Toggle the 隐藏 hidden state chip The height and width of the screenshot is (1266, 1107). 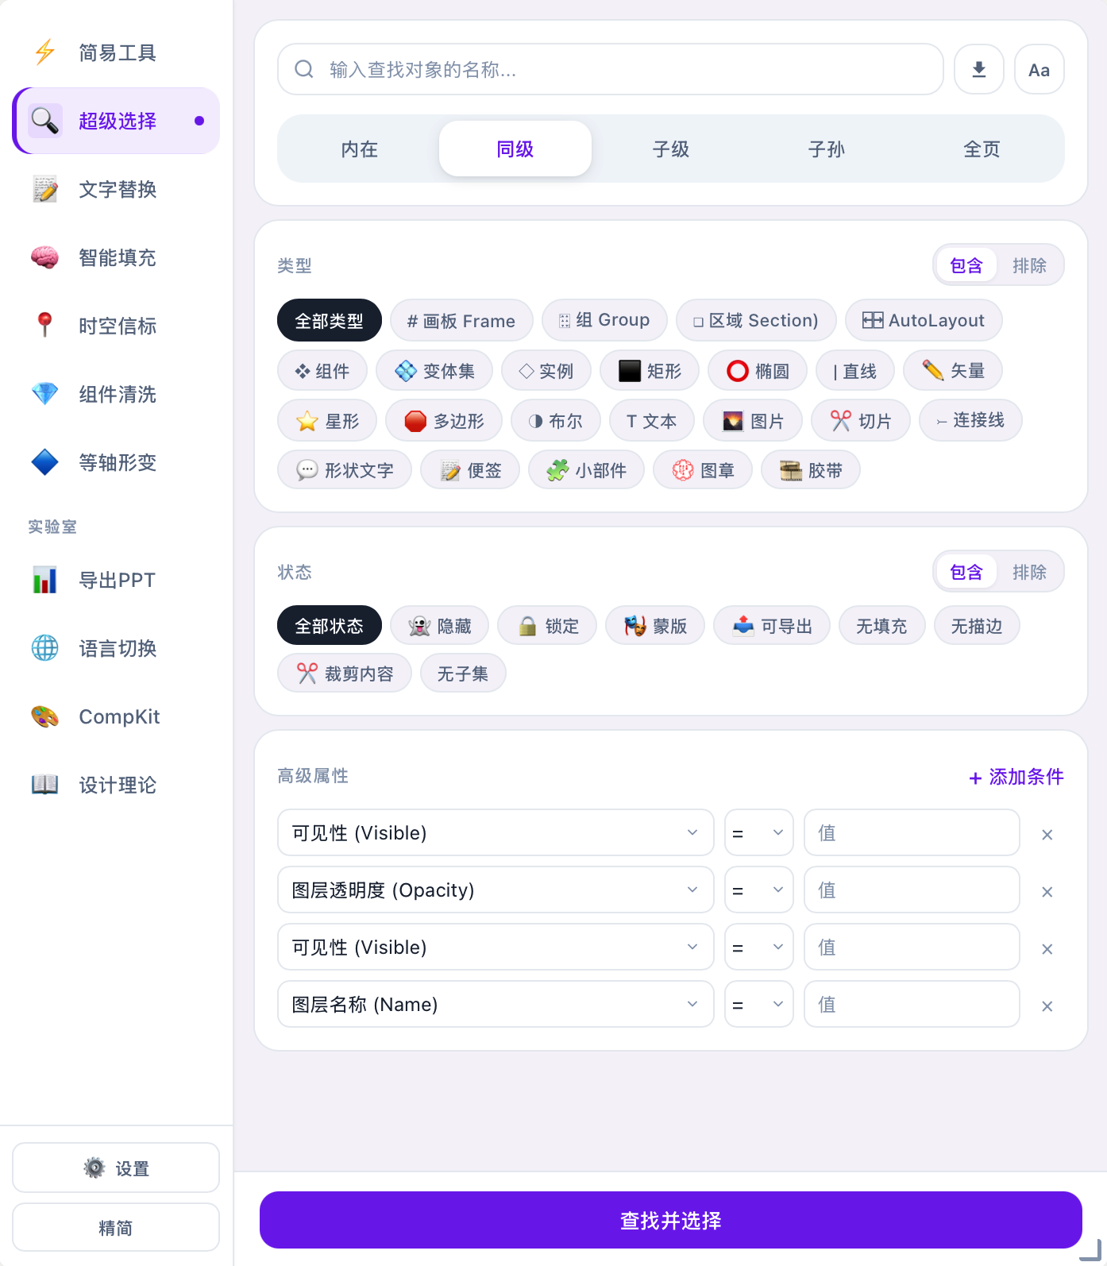[439, 626]
